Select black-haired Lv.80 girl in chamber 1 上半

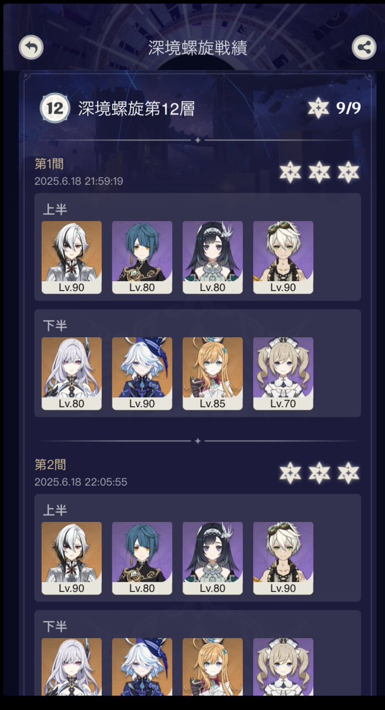pyautogui.click(x=213, y=257)
